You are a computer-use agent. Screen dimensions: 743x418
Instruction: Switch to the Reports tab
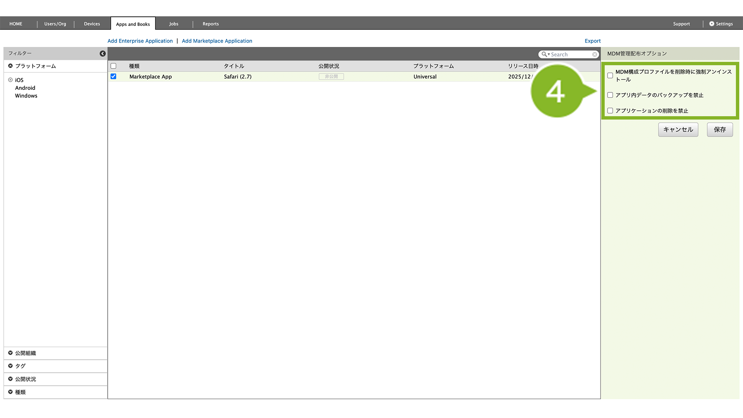(x=211, y=24)
